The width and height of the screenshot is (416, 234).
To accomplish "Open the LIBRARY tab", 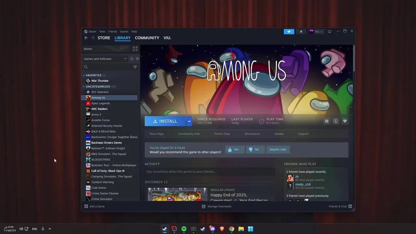I will click(x=123, y=38).
